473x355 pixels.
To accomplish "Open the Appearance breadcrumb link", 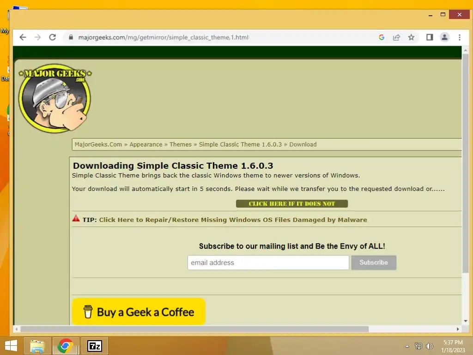I will coord(146,144).
